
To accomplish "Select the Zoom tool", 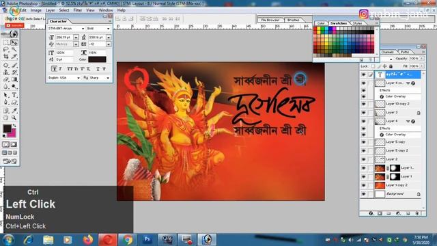I will [x=14, y=118].
